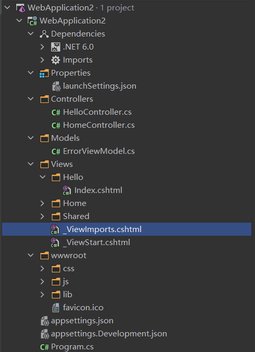The height and width of the screenshot is (352, 255).
Task: Expand the Home views folder
Action: (x=42, y=203)
